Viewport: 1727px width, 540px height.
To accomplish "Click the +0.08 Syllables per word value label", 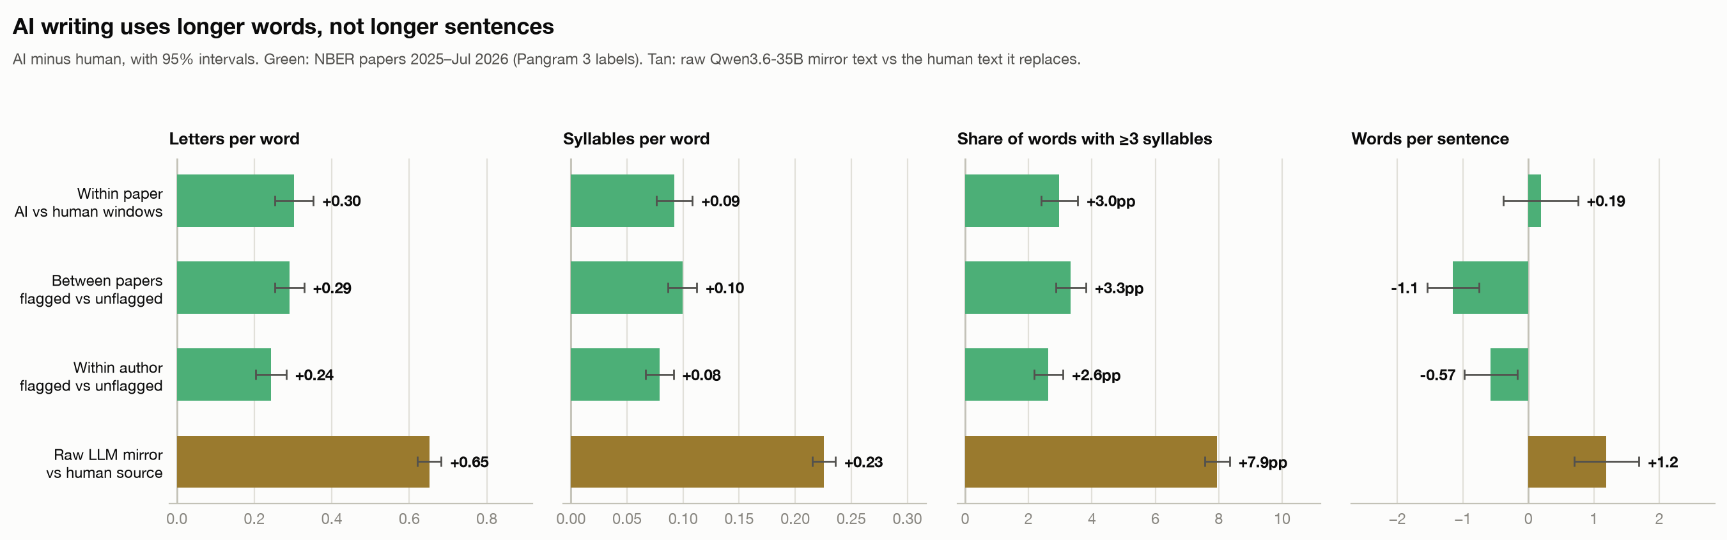I will pyautogui.click(x=701, y=375).
